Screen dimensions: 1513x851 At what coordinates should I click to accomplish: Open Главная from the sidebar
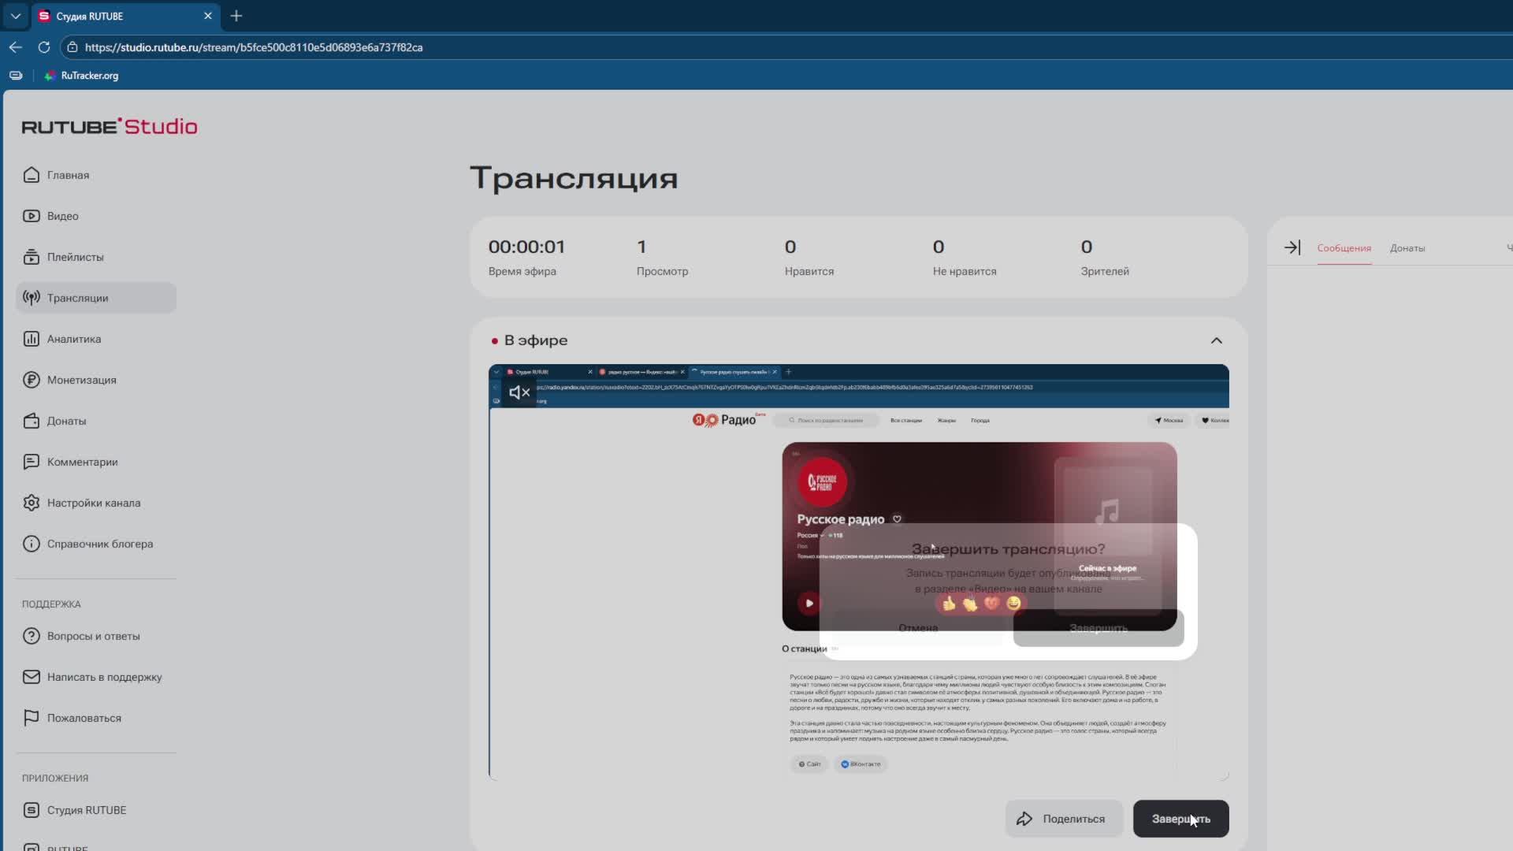coord(68,175)
